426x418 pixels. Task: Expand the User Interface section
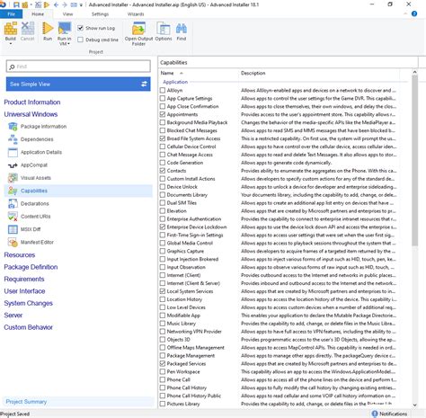pos(24,291)
